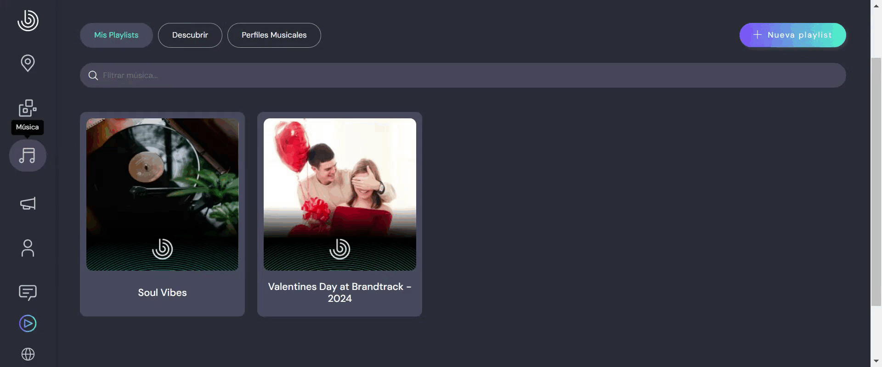Open the Soul Vibes playlist cover

coord(162,195)
